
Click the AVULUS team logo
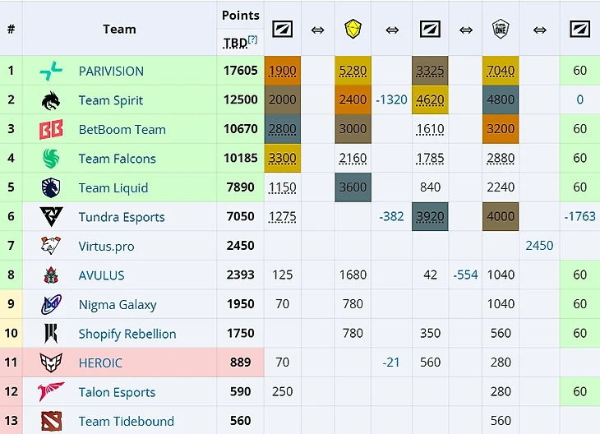click(51, 275)
